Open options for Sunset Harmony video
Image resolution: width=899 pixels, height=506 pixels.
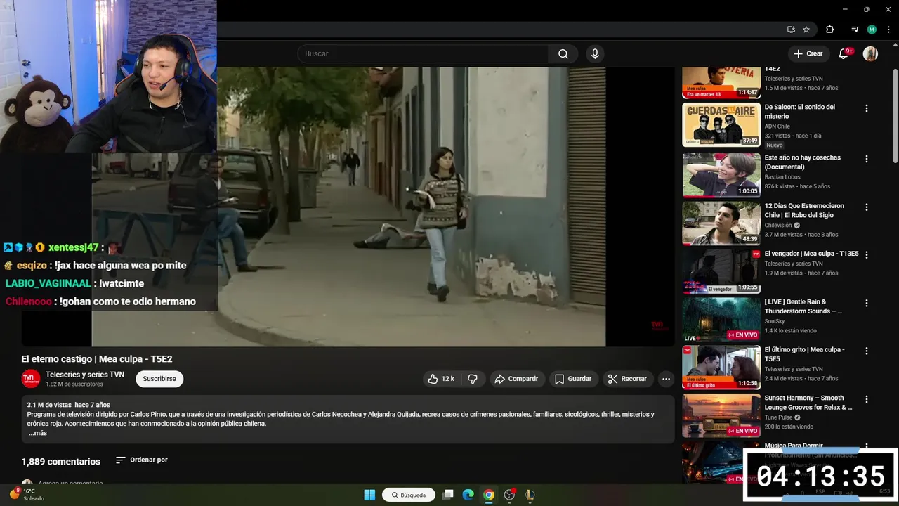coord(866,398)
